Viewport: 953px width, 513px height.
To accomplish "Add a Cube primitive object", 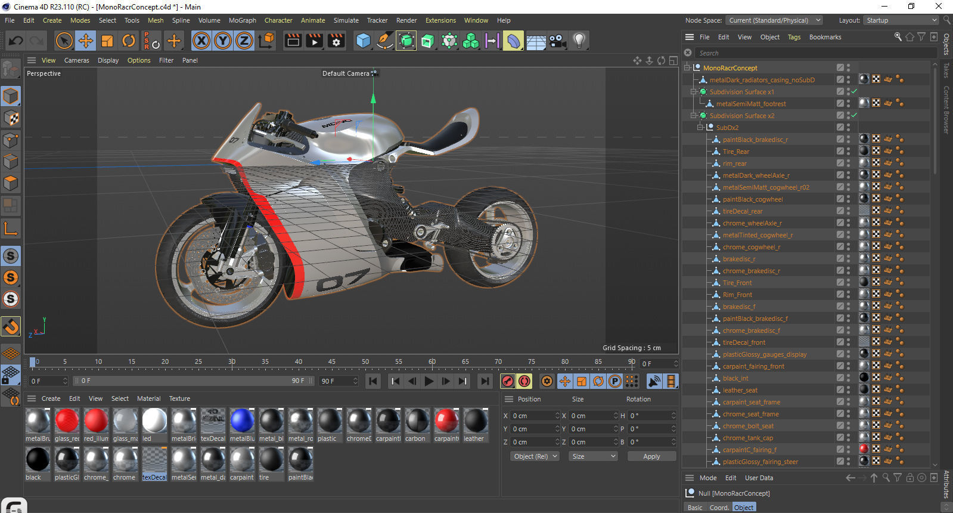I will click(363, 41).
